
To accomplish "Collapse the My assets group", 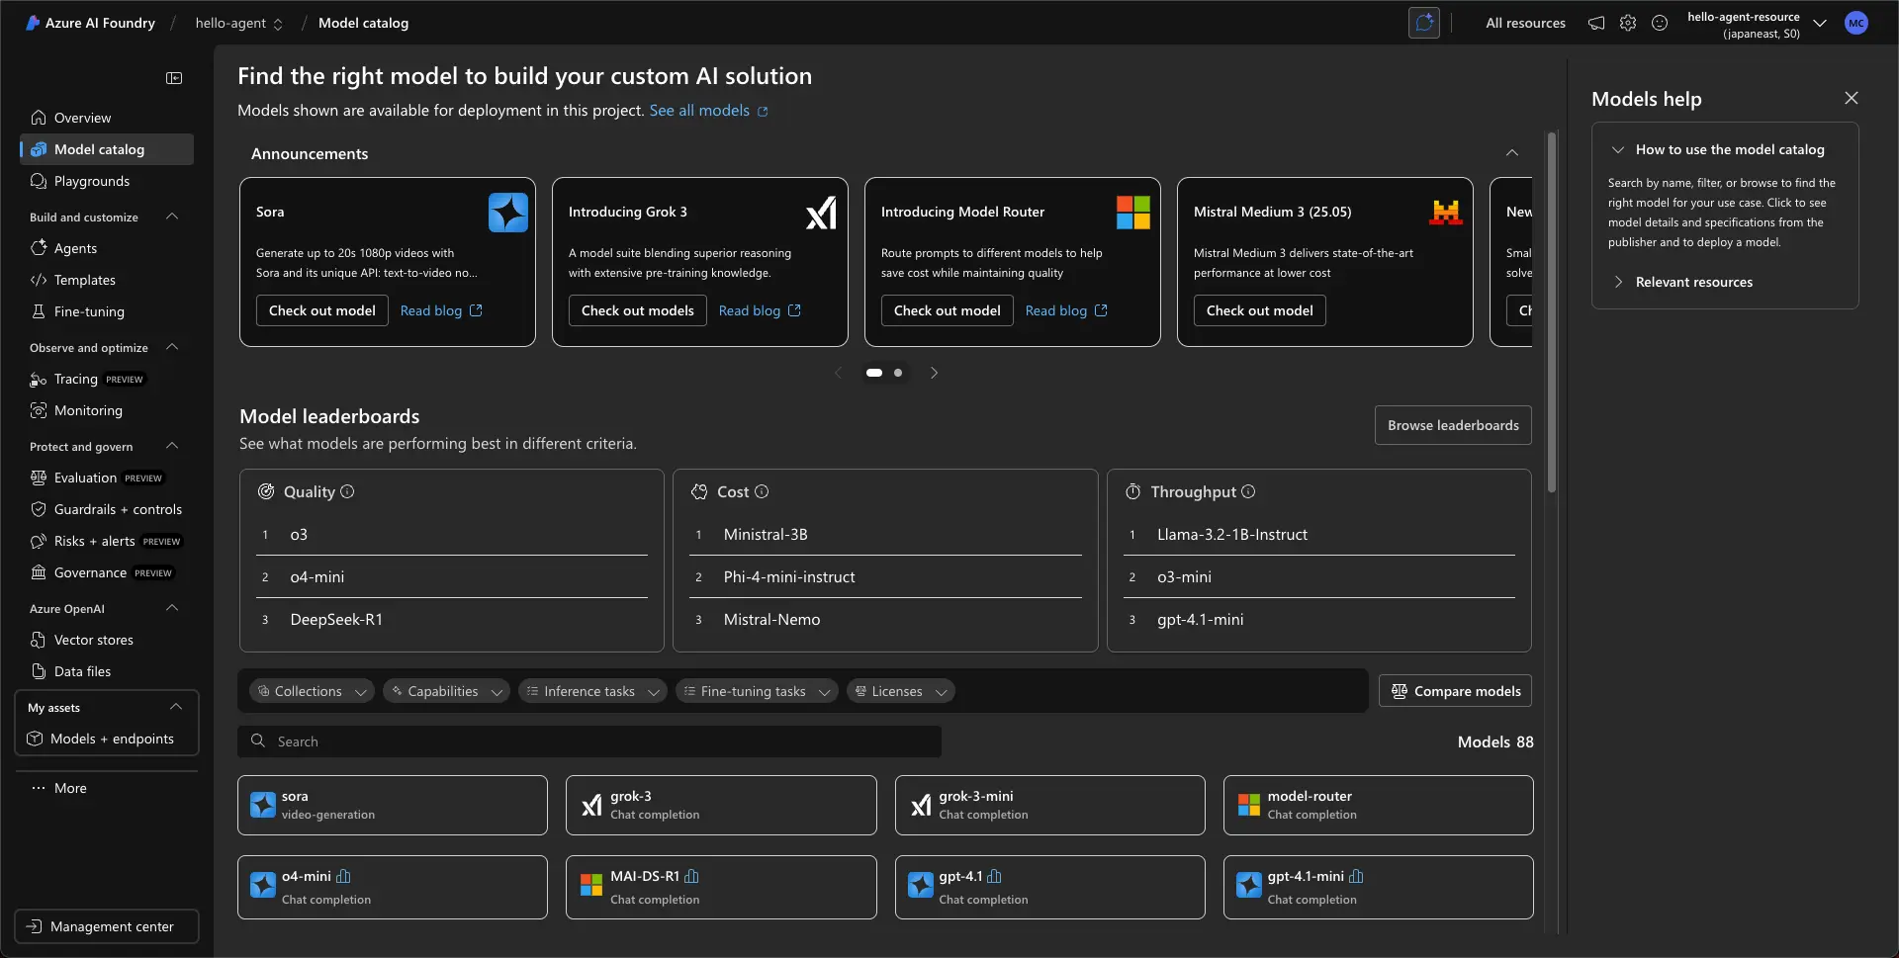I will [176, 707].
